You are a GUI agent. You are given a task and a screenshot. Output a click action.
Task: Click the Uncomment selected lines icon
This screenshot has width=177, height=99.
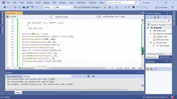(x=129, y=7)
